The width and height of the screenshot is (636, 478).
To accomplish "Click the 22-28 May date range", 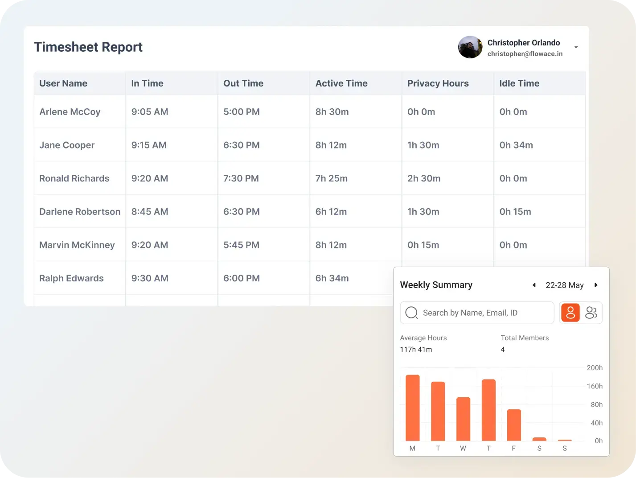I will (x=564, y=285).
